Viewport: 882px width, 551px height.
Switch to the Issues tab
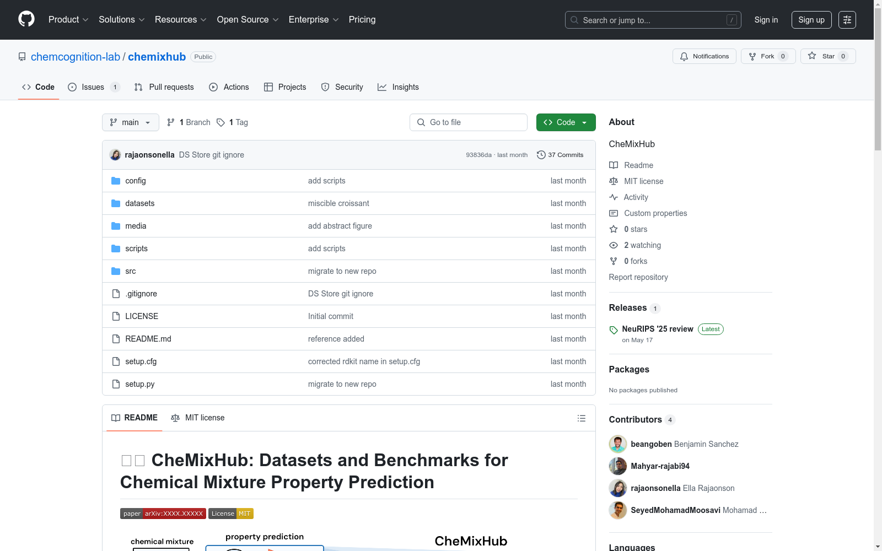[x=94, y=87]
